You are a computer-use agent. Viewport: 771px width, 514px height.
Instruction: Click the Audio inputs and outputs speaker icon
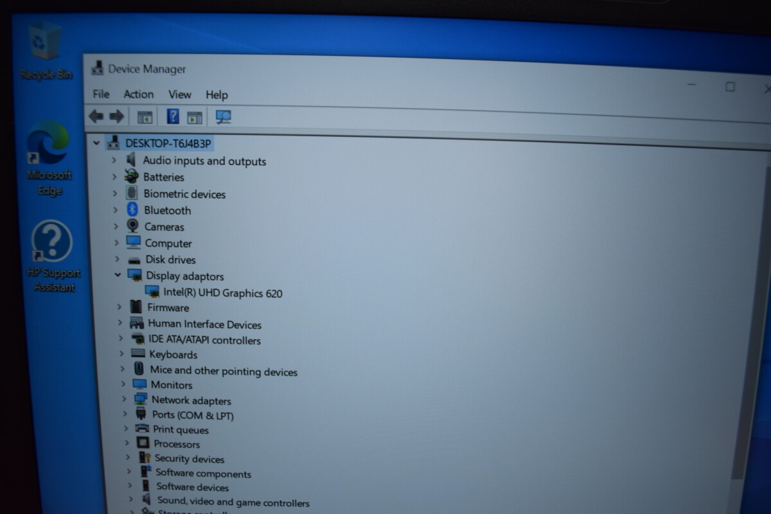point(131,160)
